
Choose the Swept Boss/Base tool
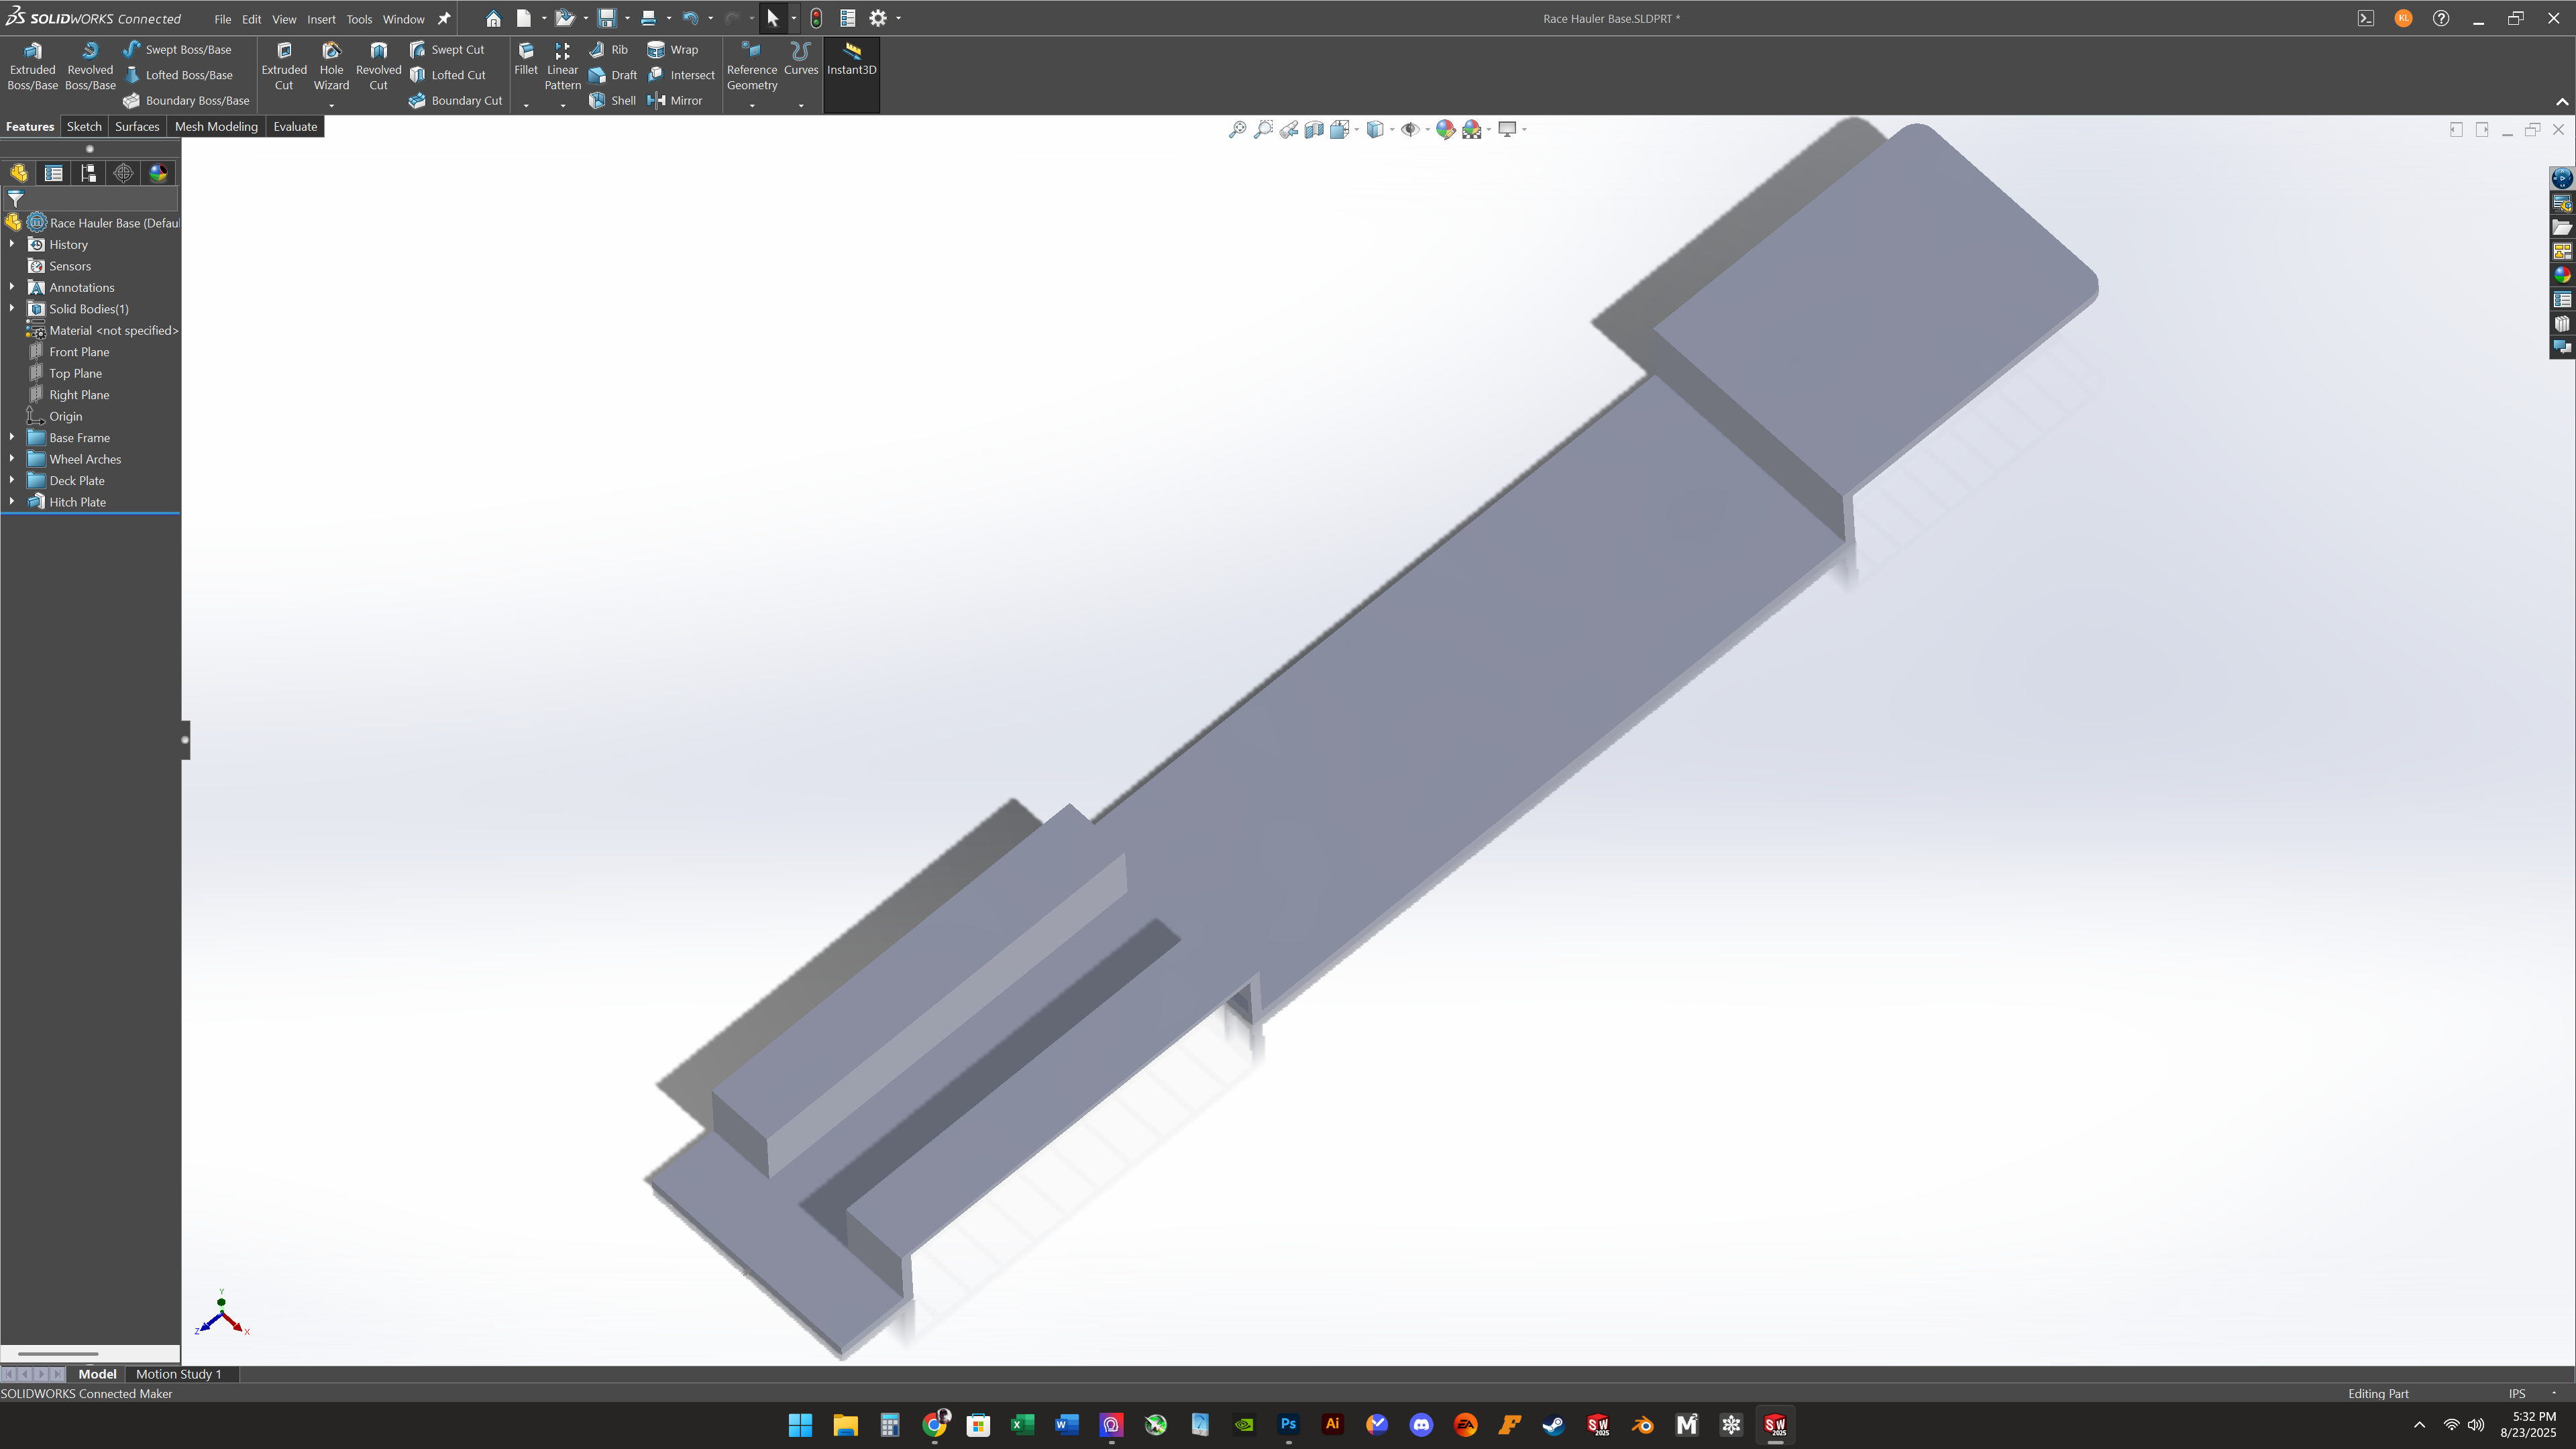coord(177,49)
